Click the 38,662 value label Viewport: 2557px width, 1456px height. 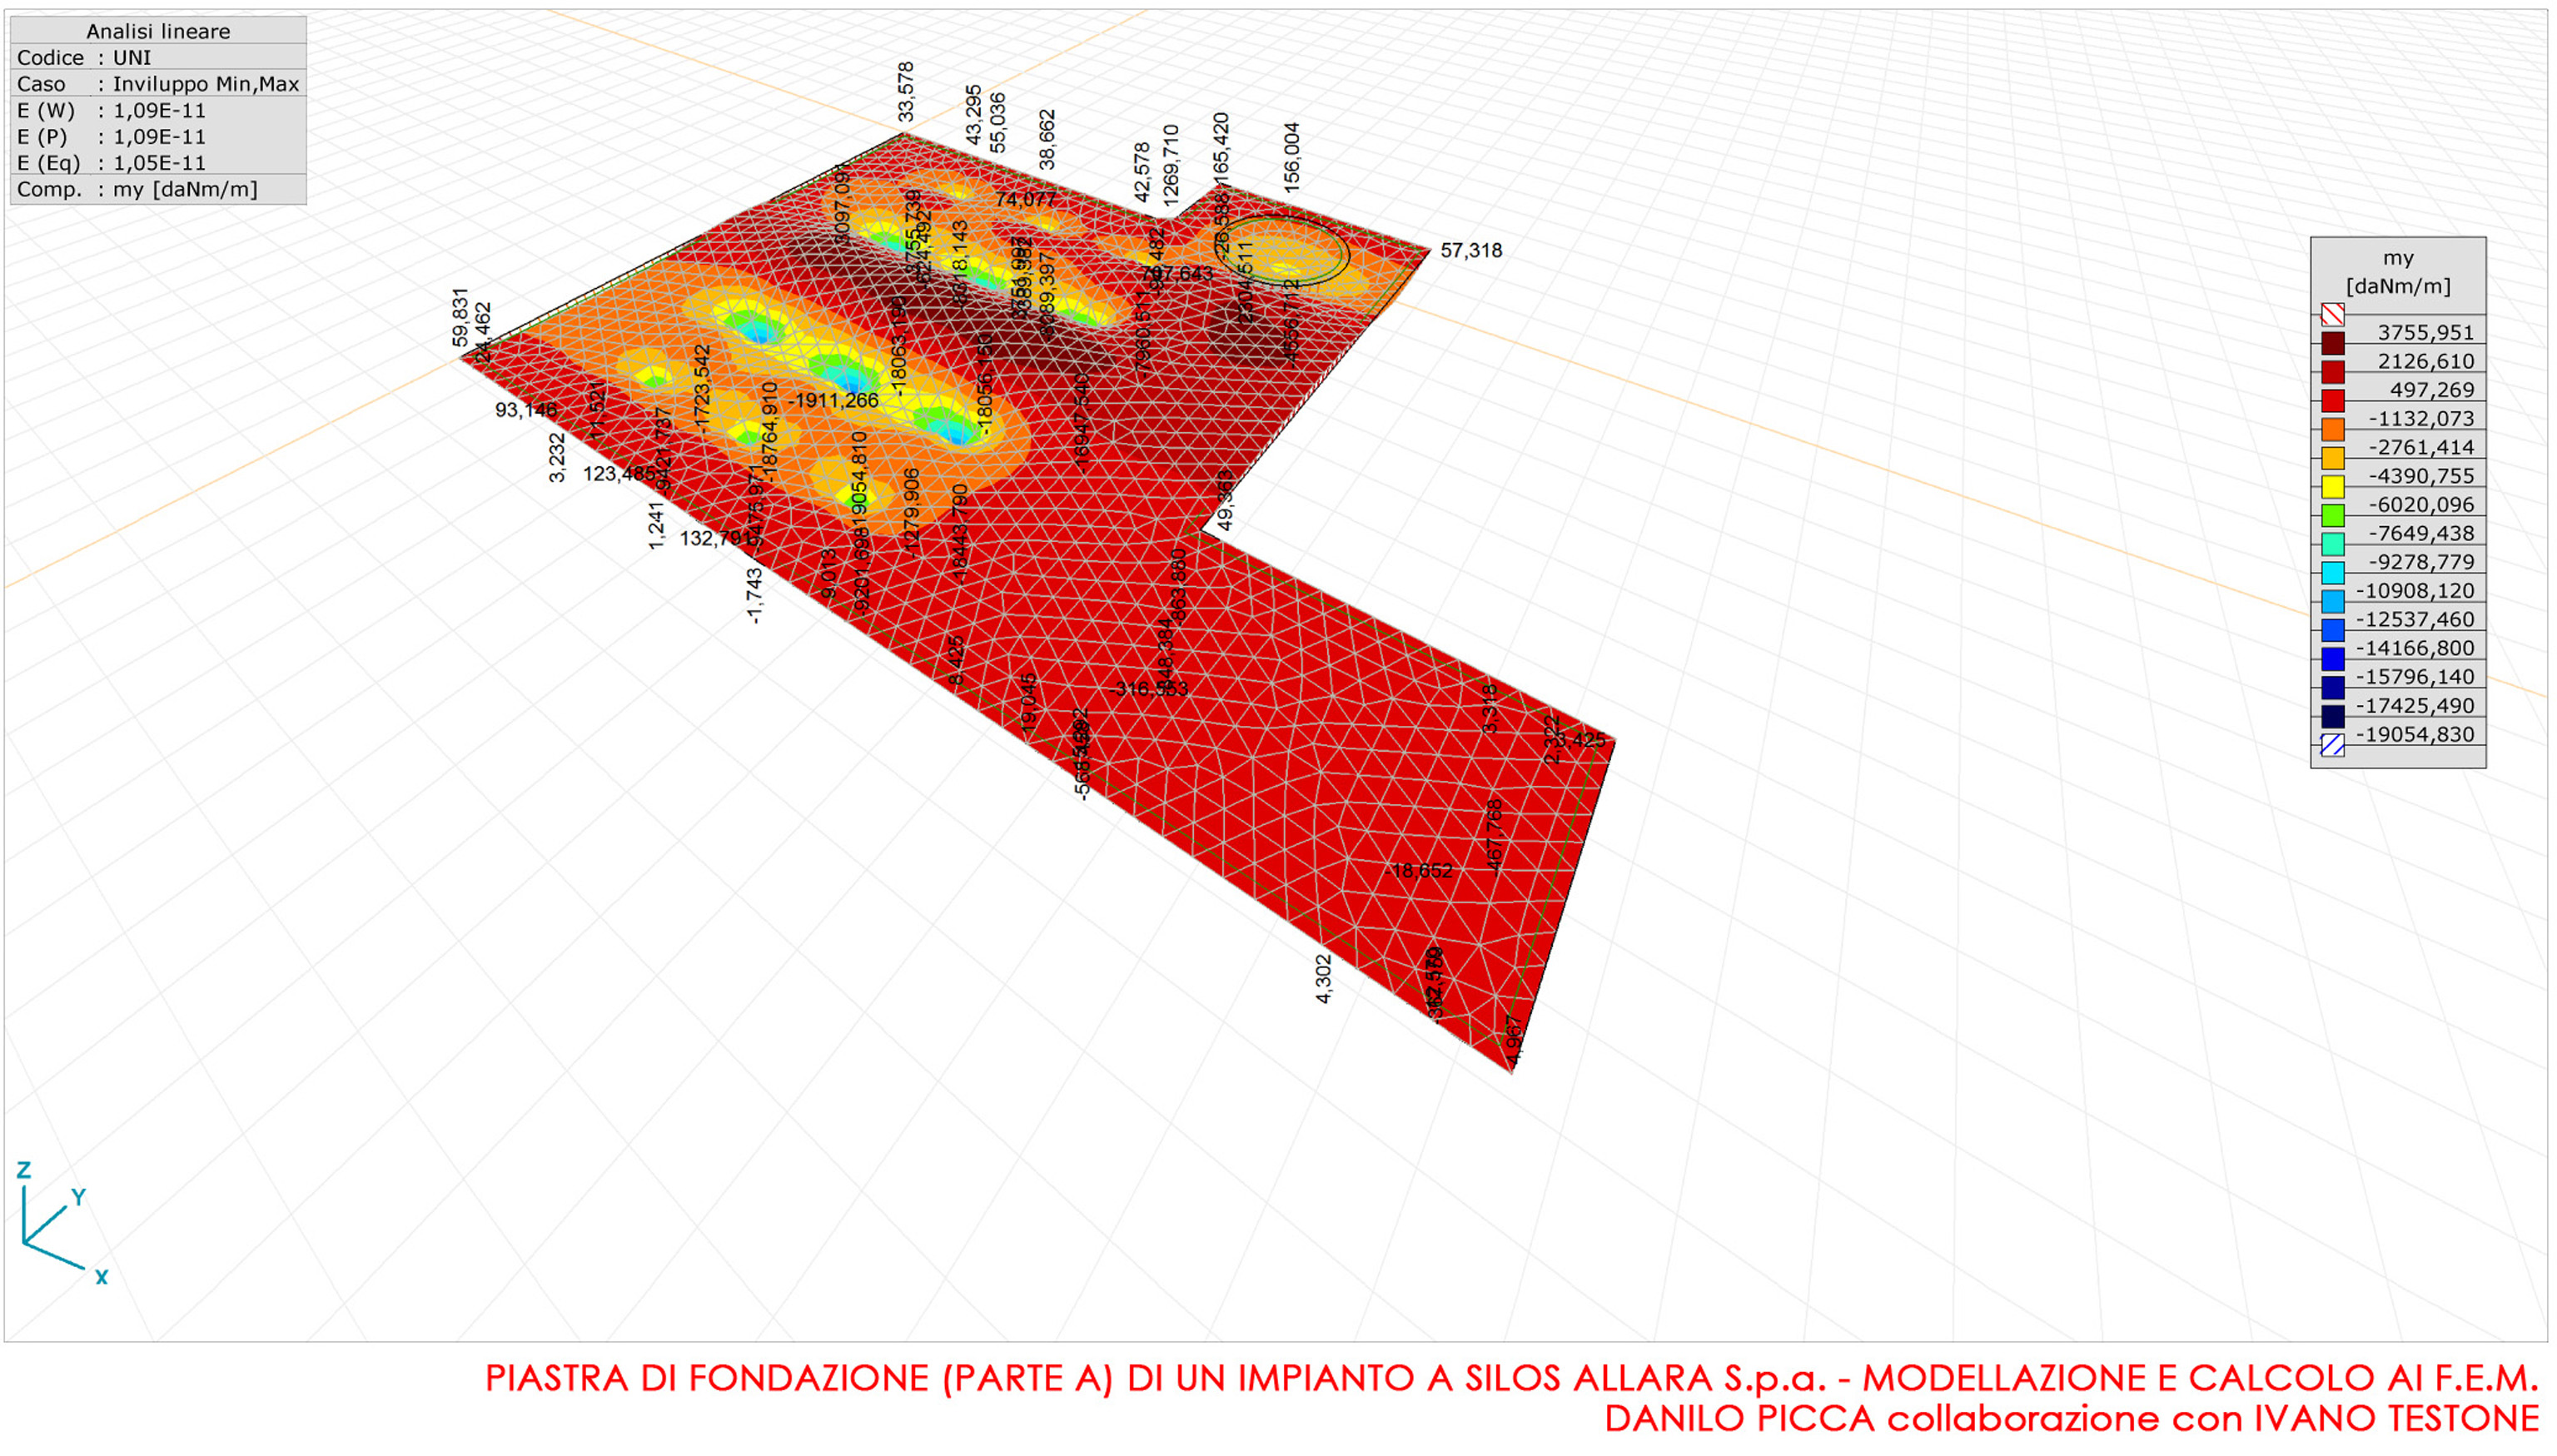click(x=1047, y=139)
